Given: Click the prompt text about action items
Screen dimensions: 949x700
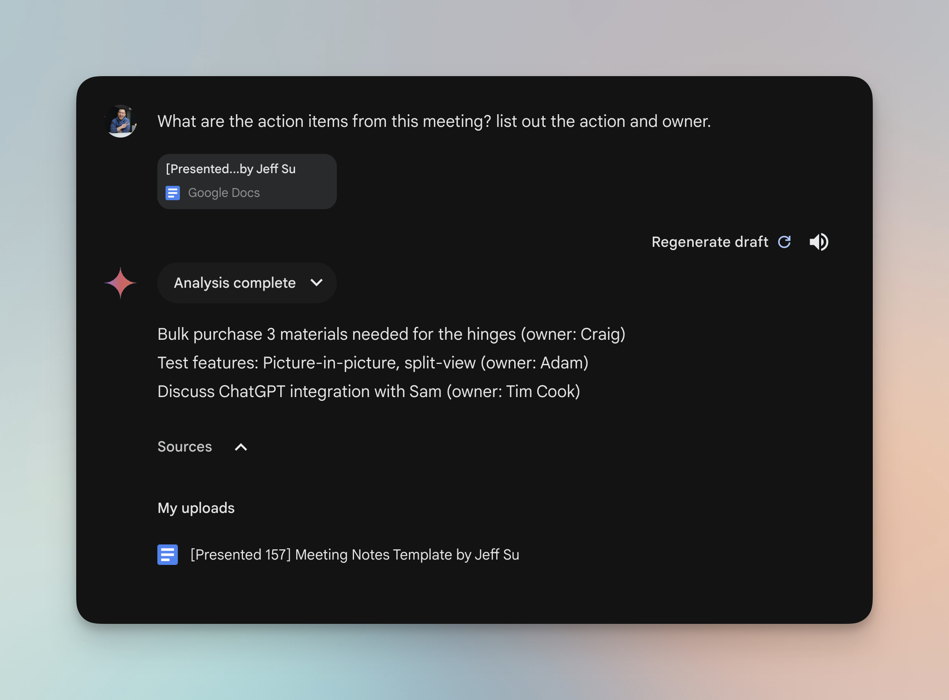Looking at the screenshot, I should 434,121.
